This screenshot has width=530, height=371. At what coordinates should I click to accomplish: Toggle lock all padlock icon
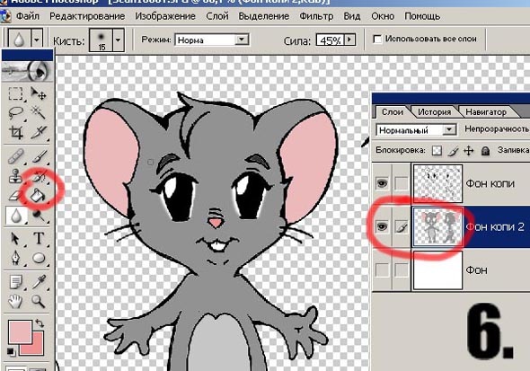485,150
